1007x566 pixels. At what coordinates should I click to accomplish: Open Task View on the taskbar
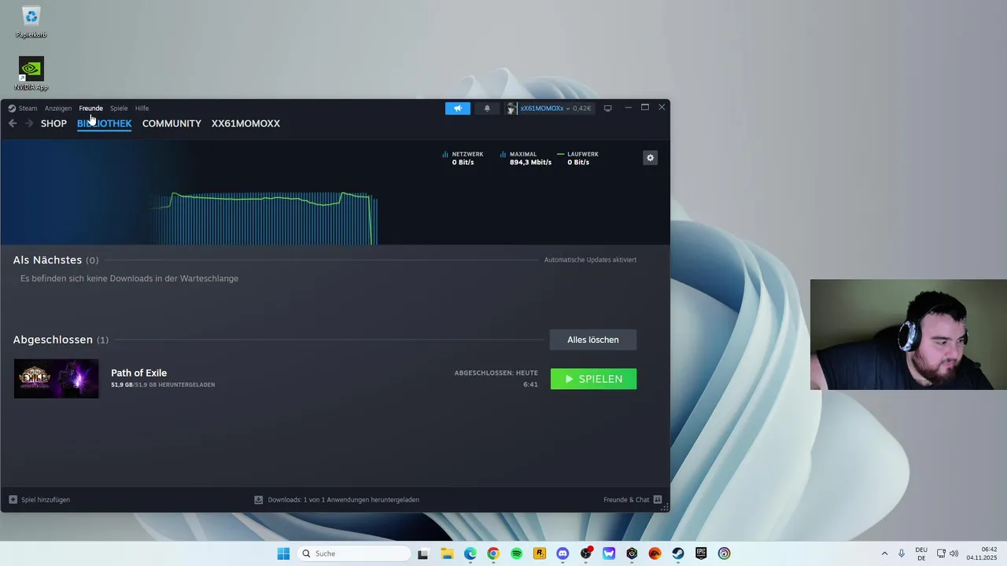pos(422,553)
